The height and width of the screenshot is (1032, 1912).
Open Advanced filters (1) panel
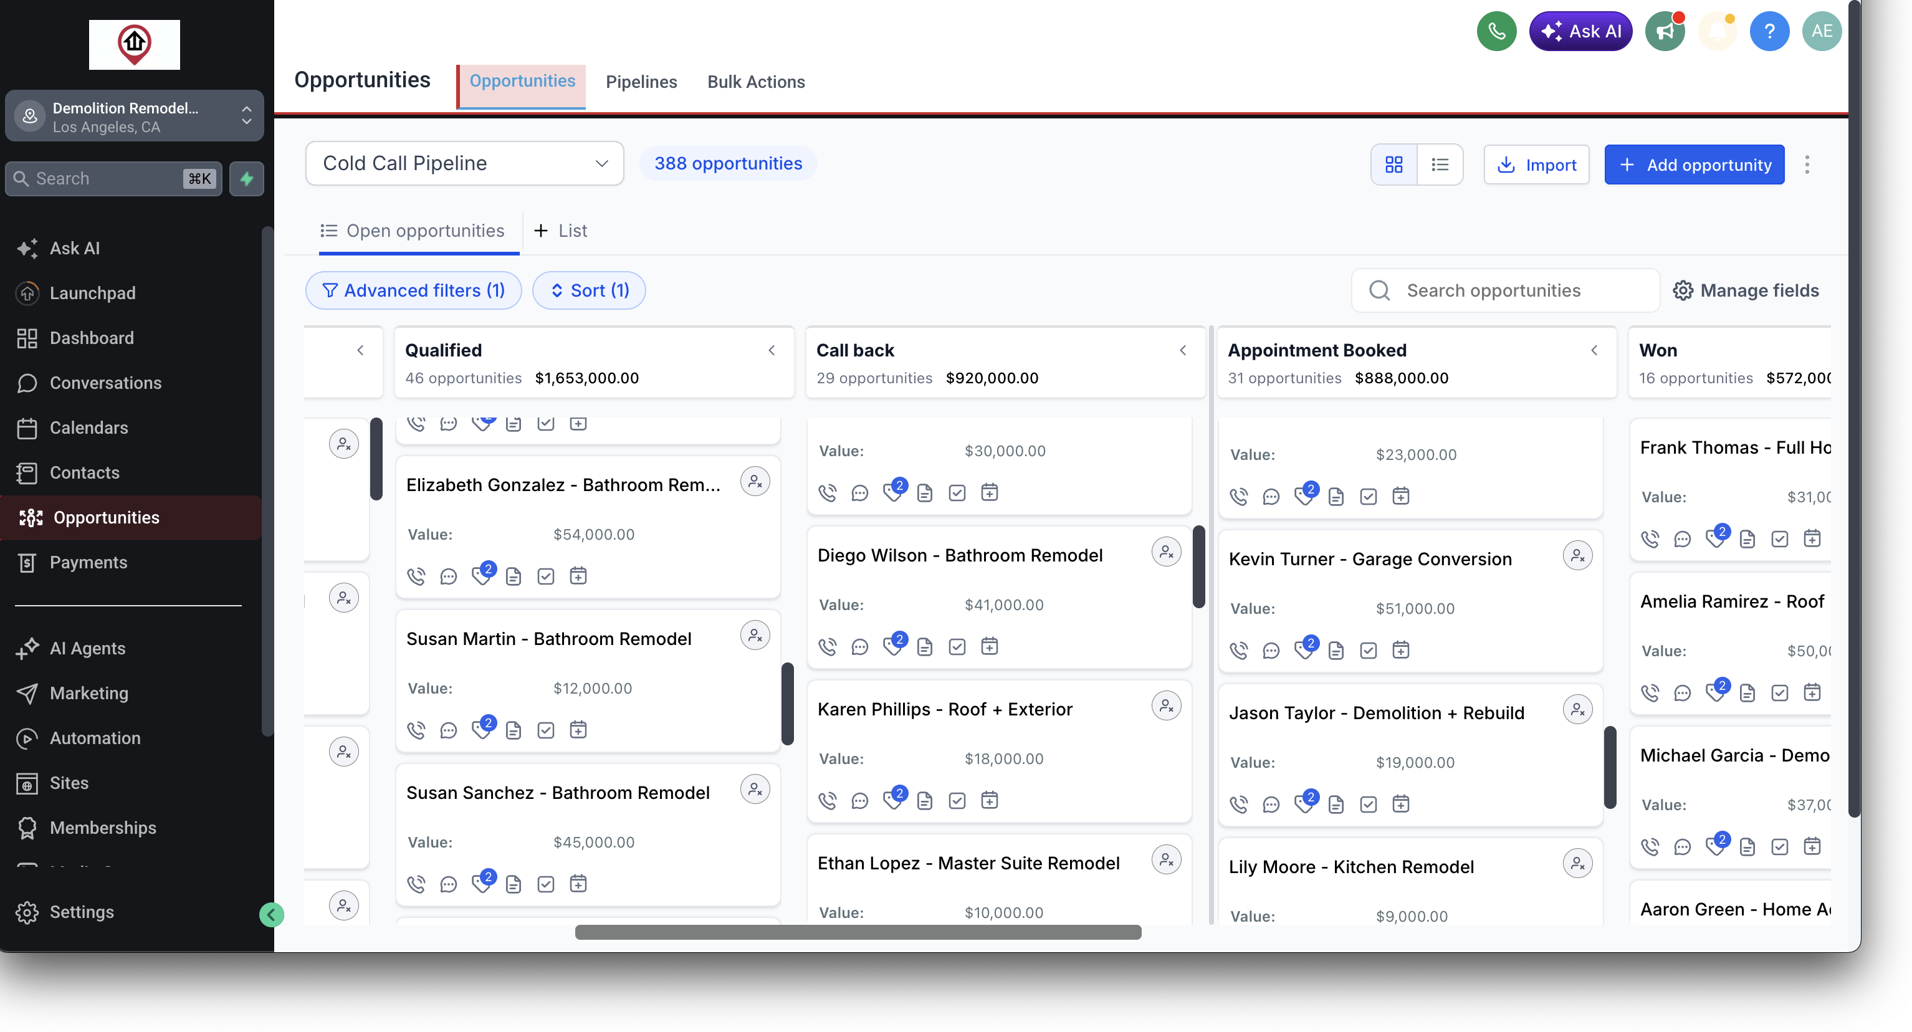(x=413, y=290)
